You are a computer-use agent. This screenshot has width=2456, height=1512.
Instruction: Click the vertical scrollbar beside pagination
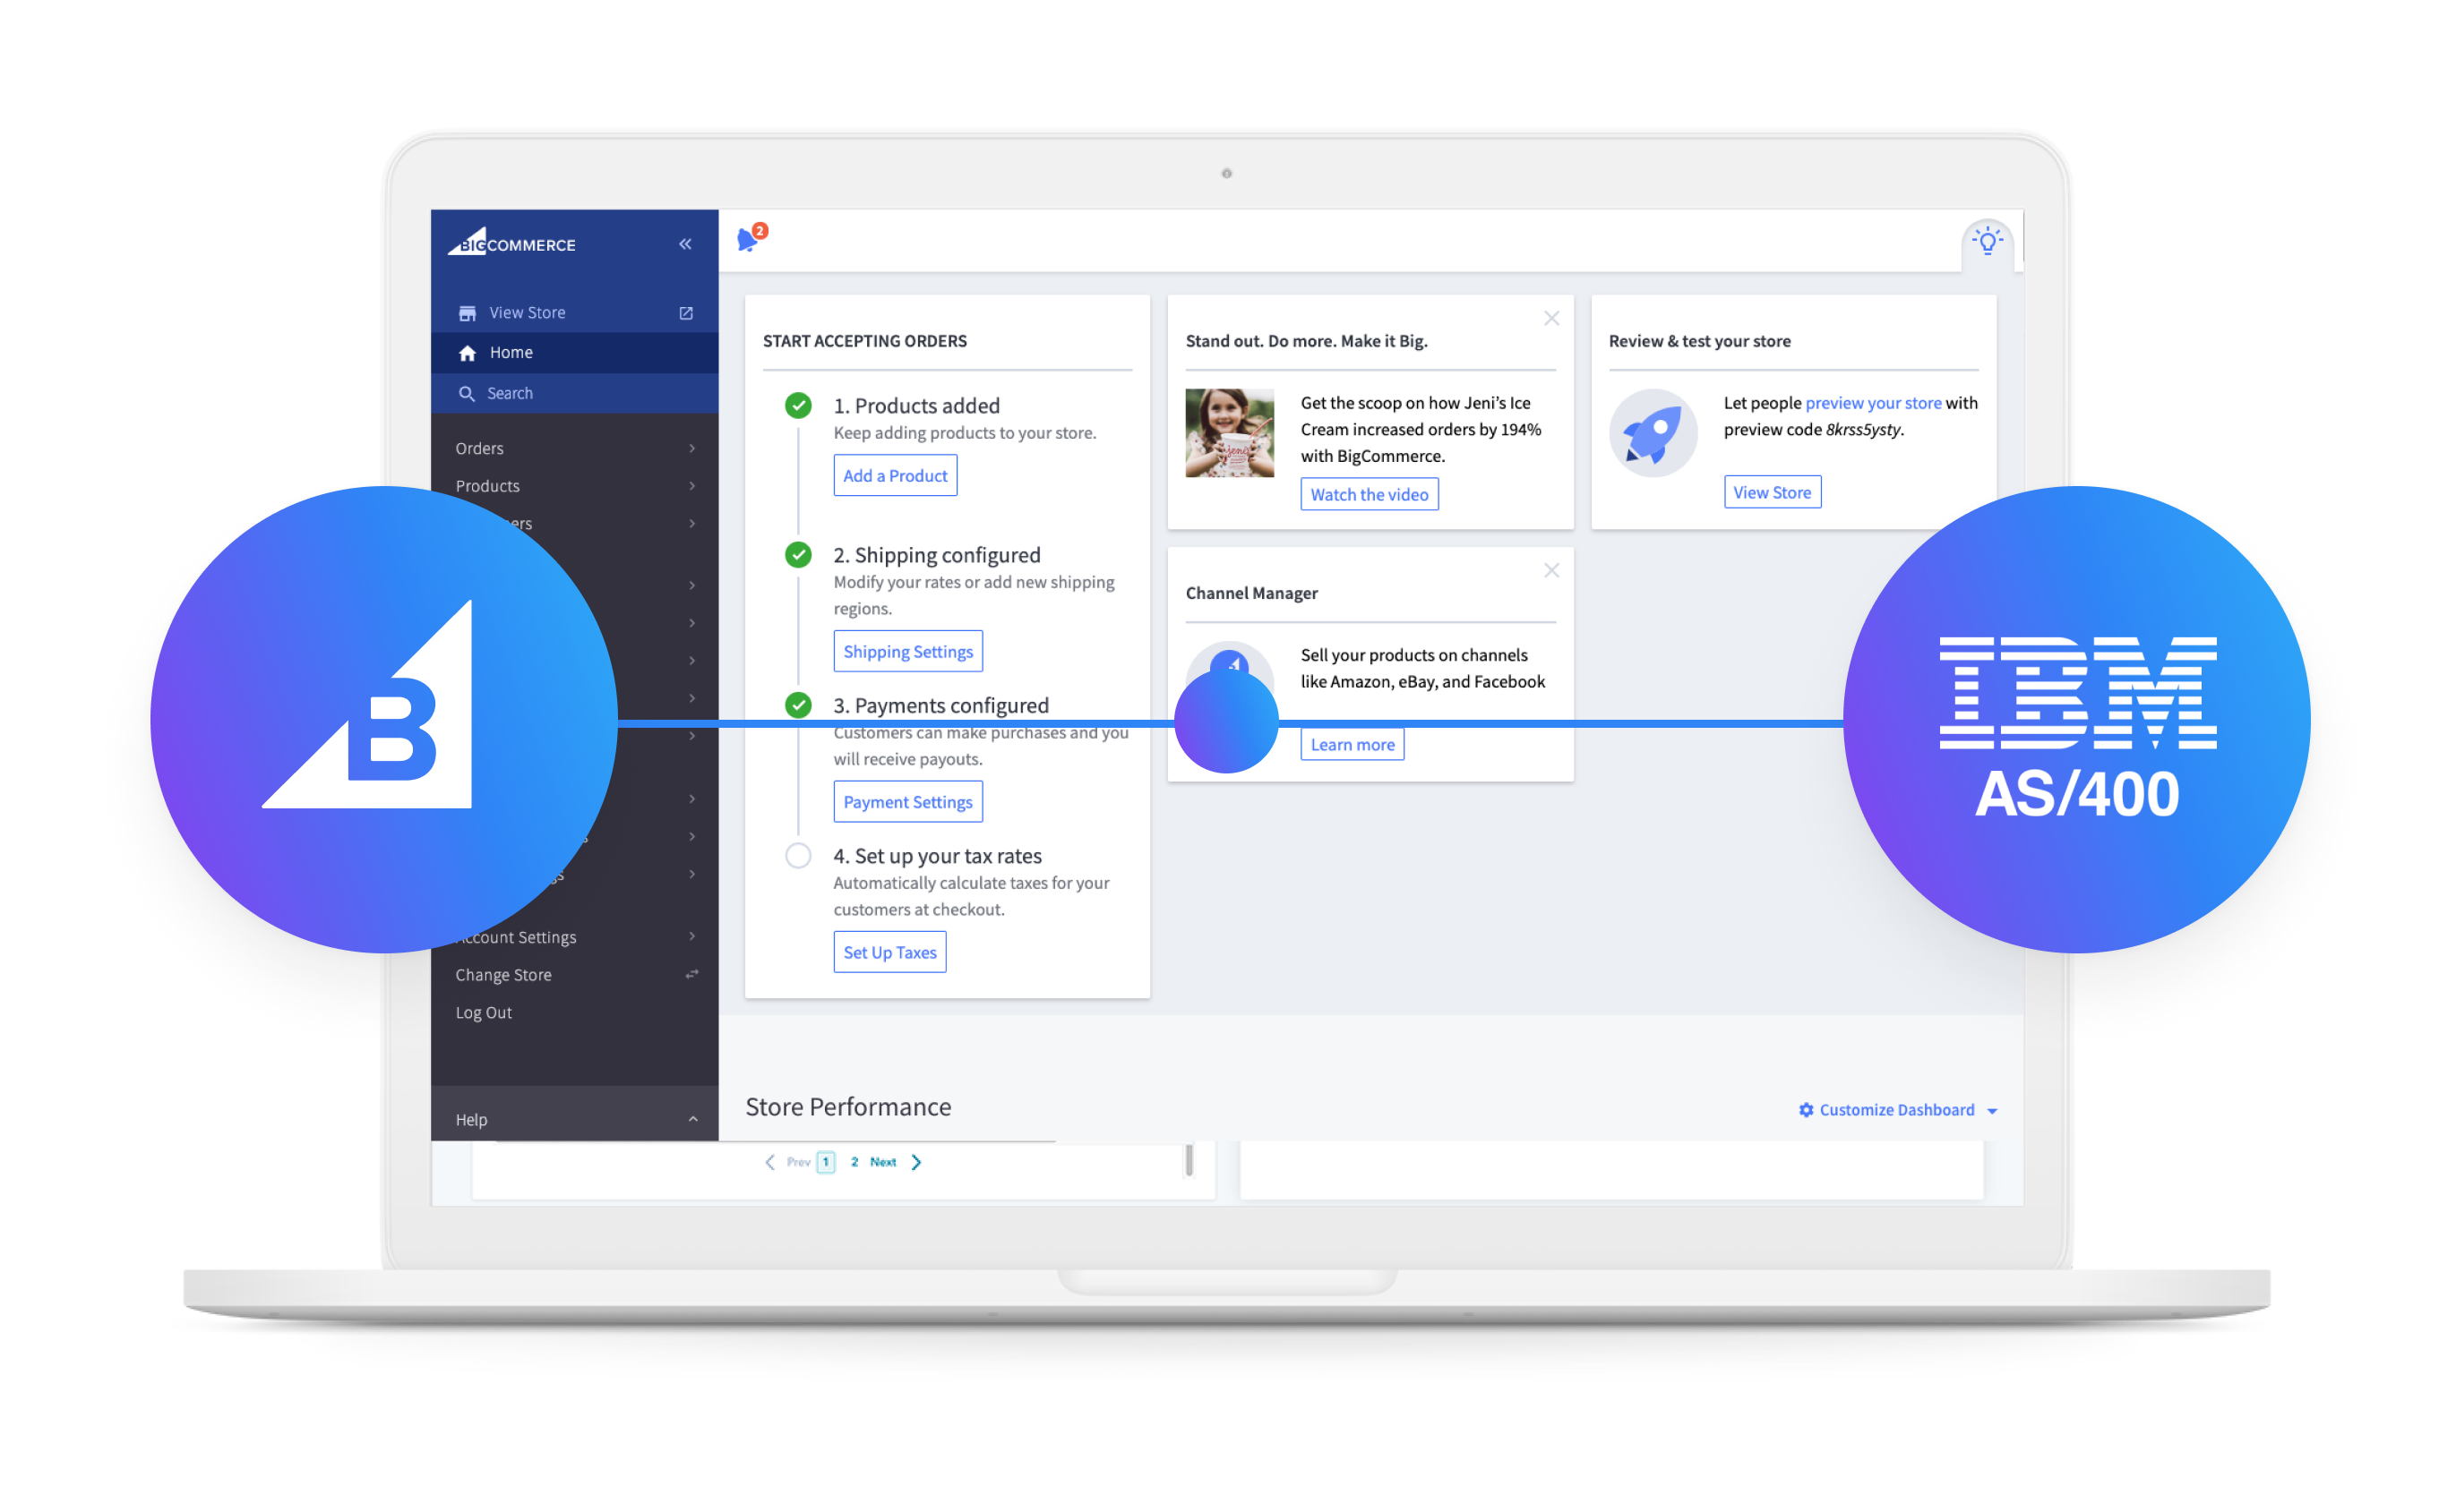click(x=1189, y=1161)
